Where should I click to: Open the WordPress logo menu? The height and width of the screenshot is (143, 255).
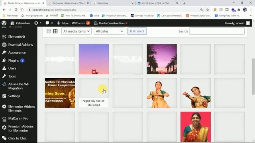coord(4,23)
